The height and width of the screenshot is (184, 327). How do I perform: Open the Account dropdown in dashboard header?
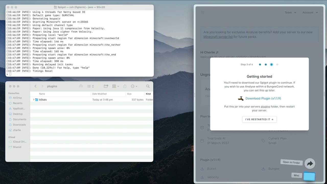pos(310,13)
